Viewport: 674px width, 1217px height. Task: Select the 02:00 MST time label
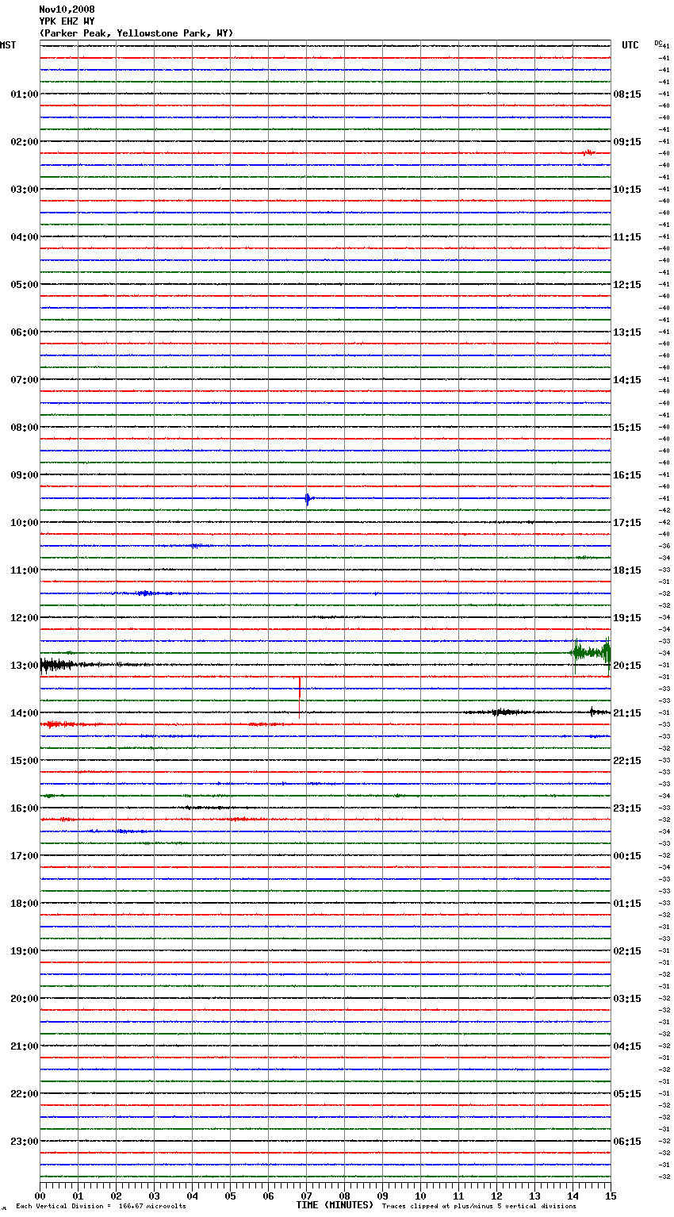click(25, 142)
